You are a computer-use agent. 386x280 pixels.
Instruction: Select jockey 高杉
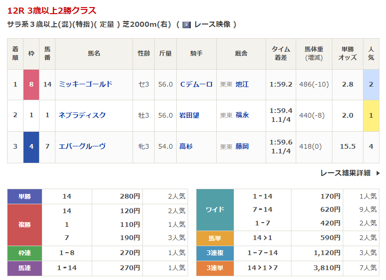tap(186, 146)
